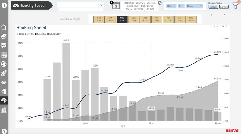
Task: Click the input field showing -1
Action: [215, 15]
